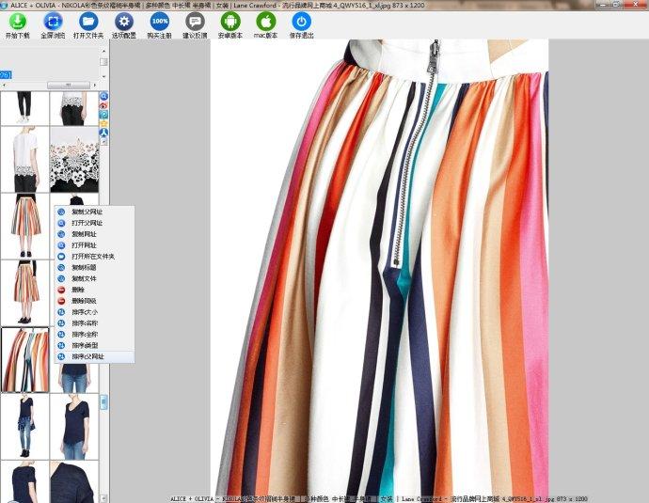The image size is (649, 503).
Task: Select 复制文件 context menu entry
Action: [x=94, y=279]
